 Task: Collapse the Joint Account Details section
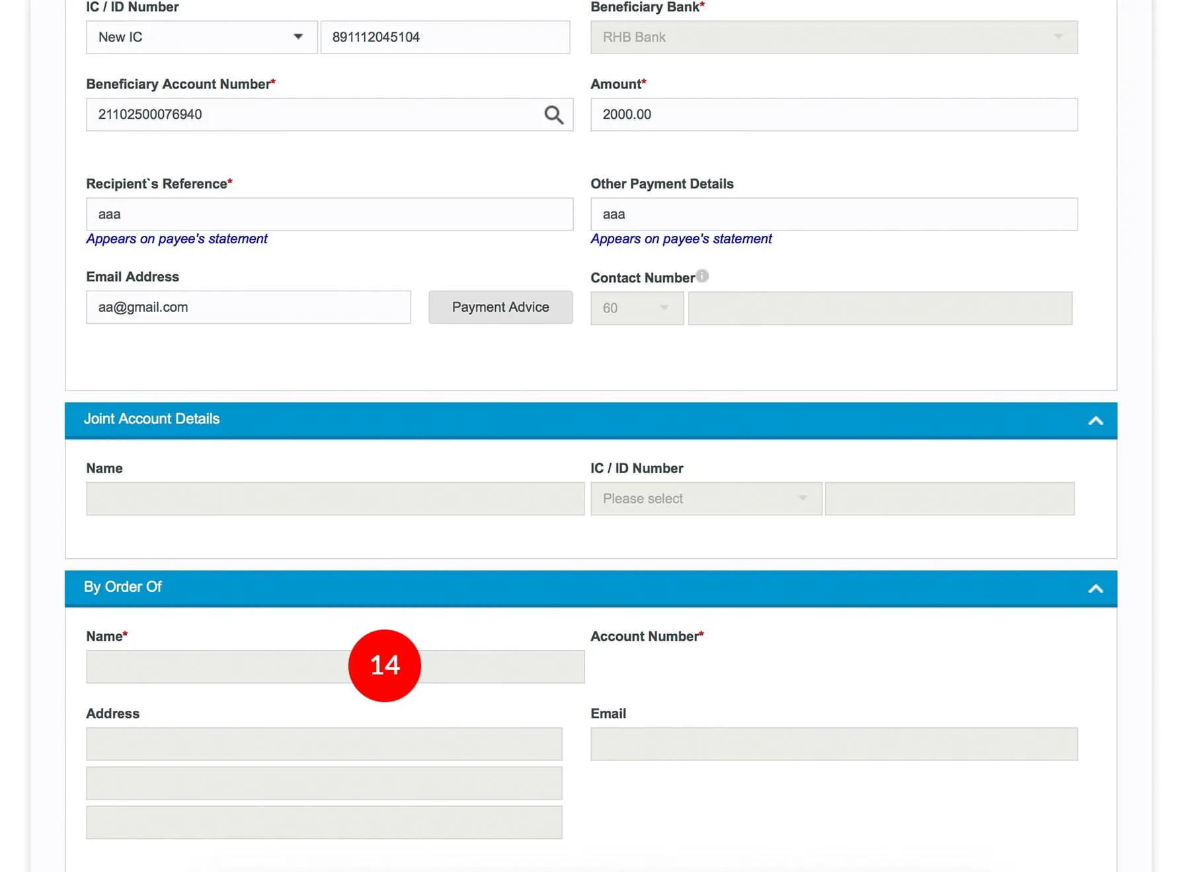pyautogui.click(x=1095, y=421)
